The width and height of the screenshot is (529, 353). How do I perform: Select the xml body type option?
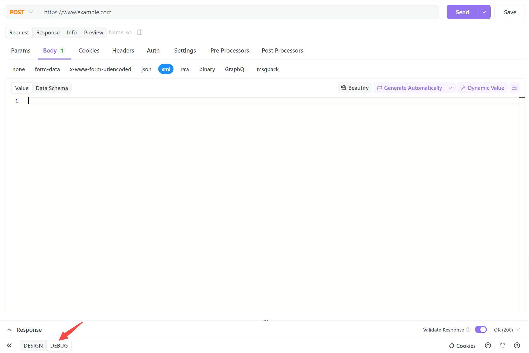click(x=165, y=69)
